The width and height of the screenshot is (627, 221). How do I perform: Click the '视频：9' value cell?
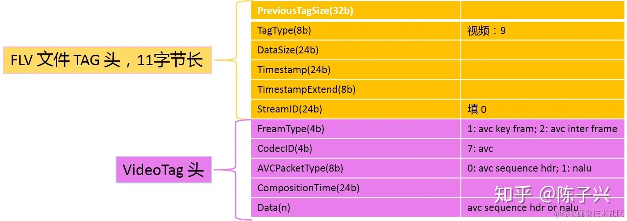pos(542,31)
